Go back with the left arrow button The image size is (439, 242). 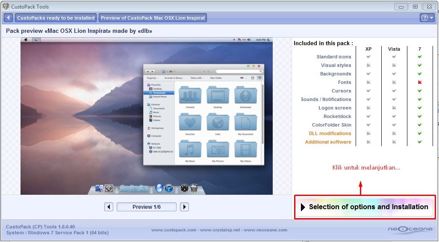click(x=9, y=18)
